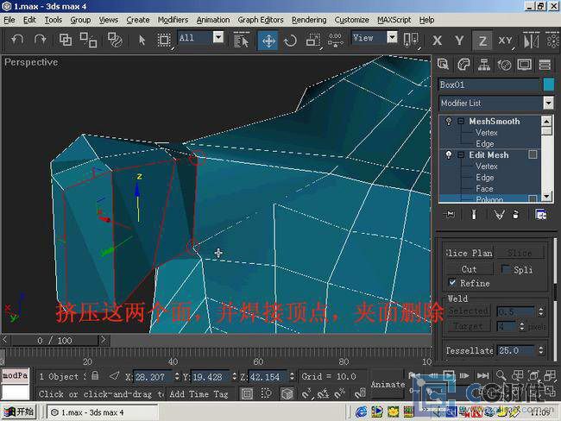Click the Select and Manipulate icon
561x421 pixels.
coord(335,40)
